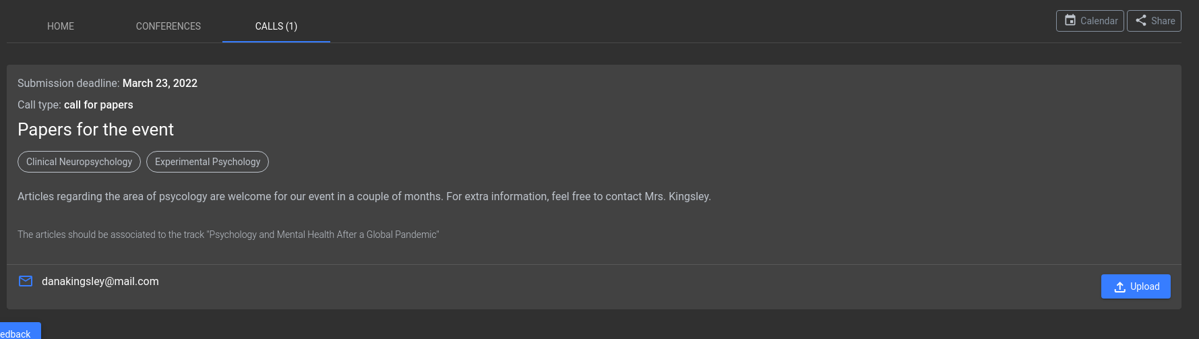Open the Feedback button at bottom left
The image size is (1199, 339).
pyautogui.click(x=20, y=331)
